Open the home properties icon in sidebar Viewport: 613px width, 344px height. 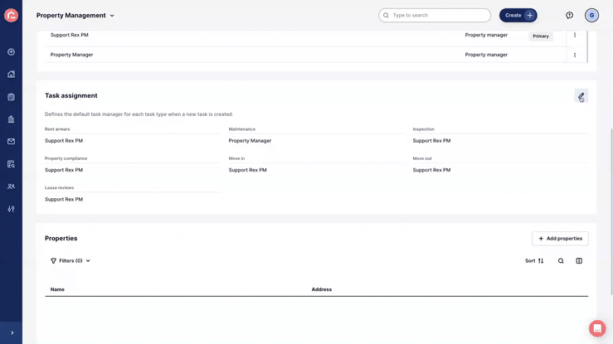click(x=11, y=75)
